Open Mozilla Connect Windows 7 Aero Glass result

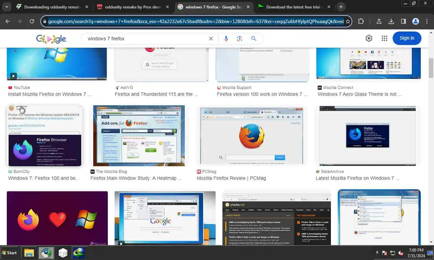[x=360, y=94]
